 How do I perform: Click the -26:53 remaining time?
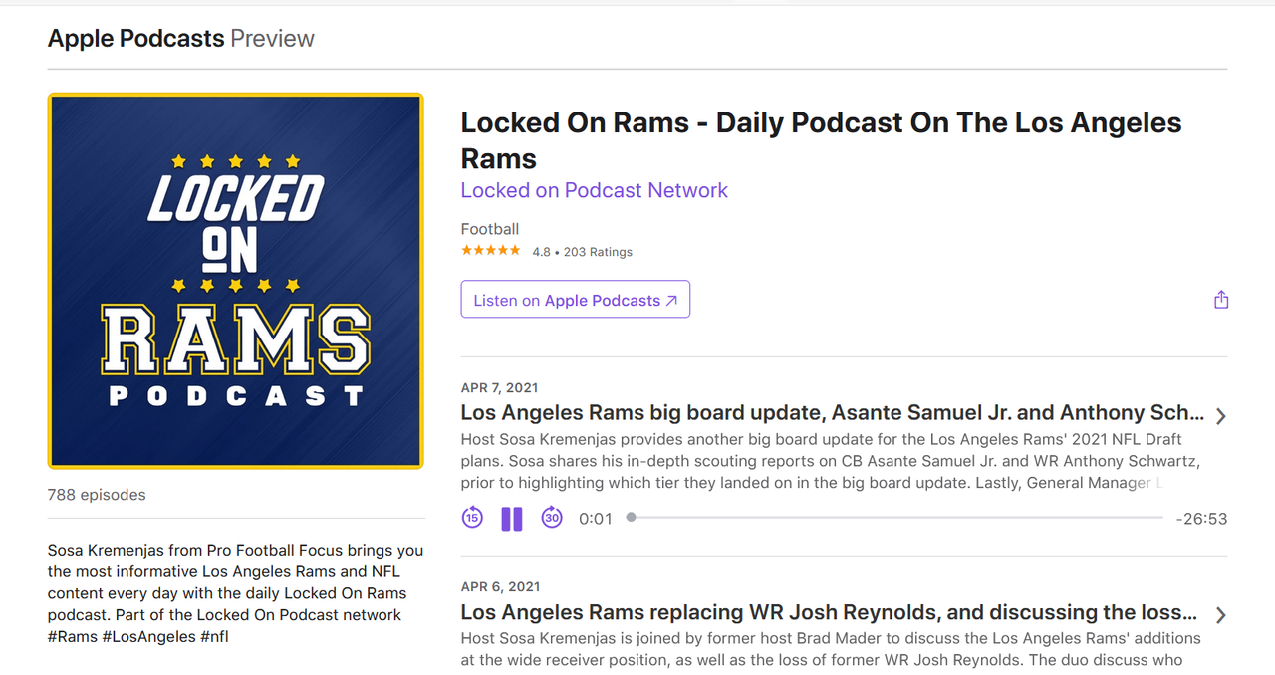[x=1201, y=519]
